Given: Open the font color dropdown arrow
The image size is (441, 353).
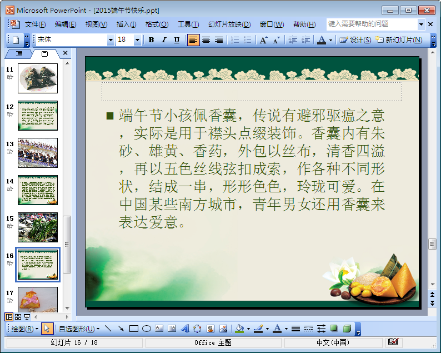Looking at the screenshot, I should (331, 40).
